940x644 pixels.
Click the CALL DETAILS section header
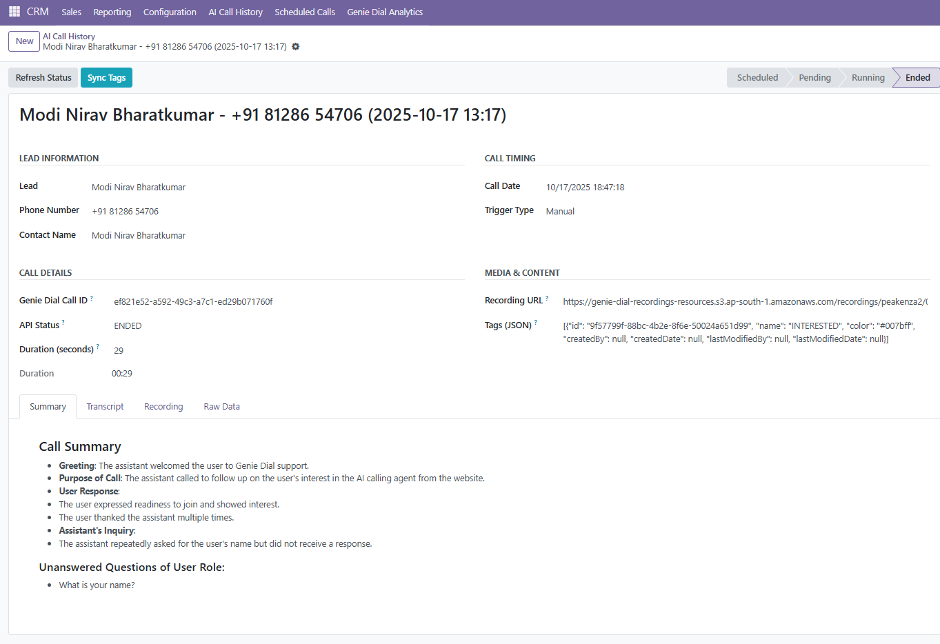46,273
